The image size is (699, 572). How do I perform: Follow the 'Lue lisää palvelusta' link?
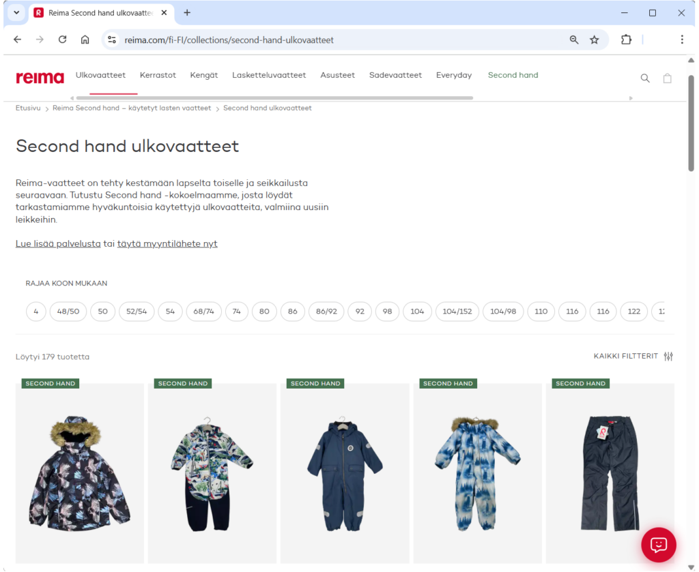pyautogui.click(x=58, y=243)
